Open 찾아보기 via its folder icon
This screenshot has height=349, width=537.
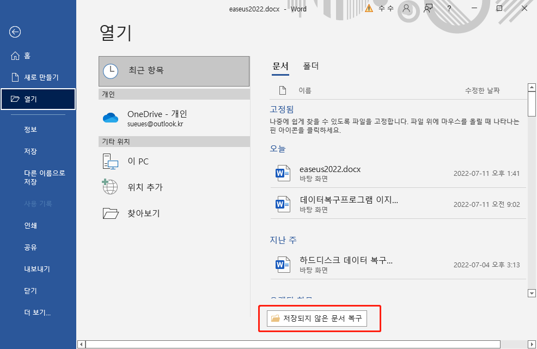[x=111, y=213]
